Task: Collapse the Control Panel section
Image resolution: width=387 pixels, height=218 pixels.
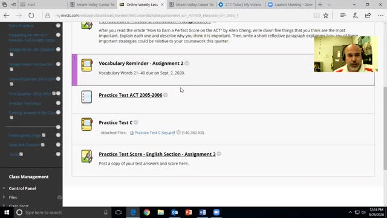Action: click(x=4, y=188)
